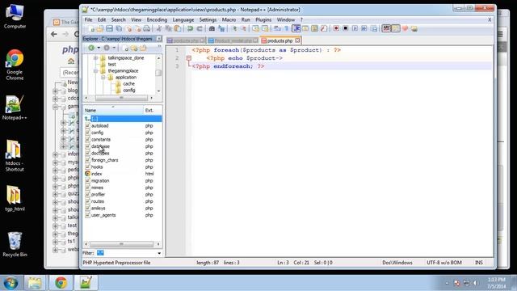Open the Language menu
Image resolution: width=517 pixels, height=291 pixels.
click(183, 19)
